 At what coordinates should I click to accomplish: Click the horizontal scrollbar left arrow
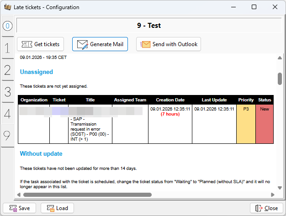click(x=20, y=195)
